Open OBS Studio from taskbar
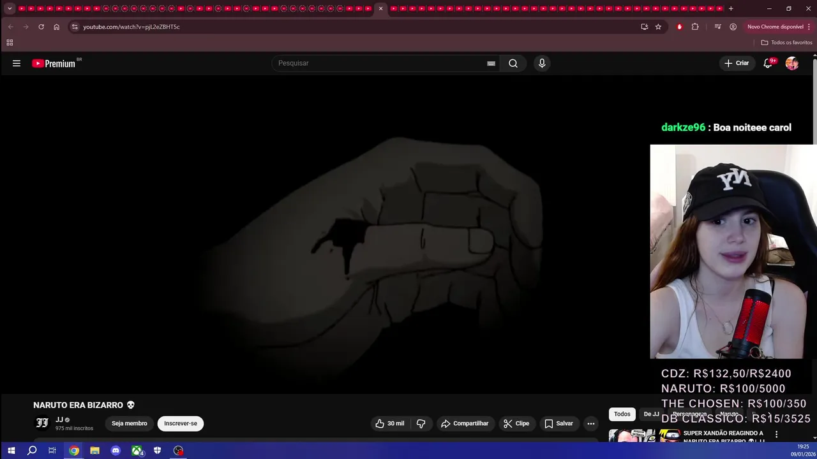The image size is (817, 459). (x=178, y=451)
